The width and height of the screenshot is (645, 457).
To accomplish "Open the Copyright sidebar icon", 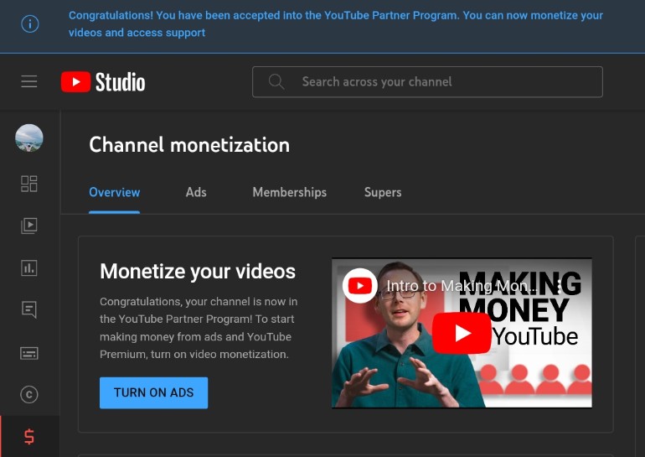I will [29, 394].
